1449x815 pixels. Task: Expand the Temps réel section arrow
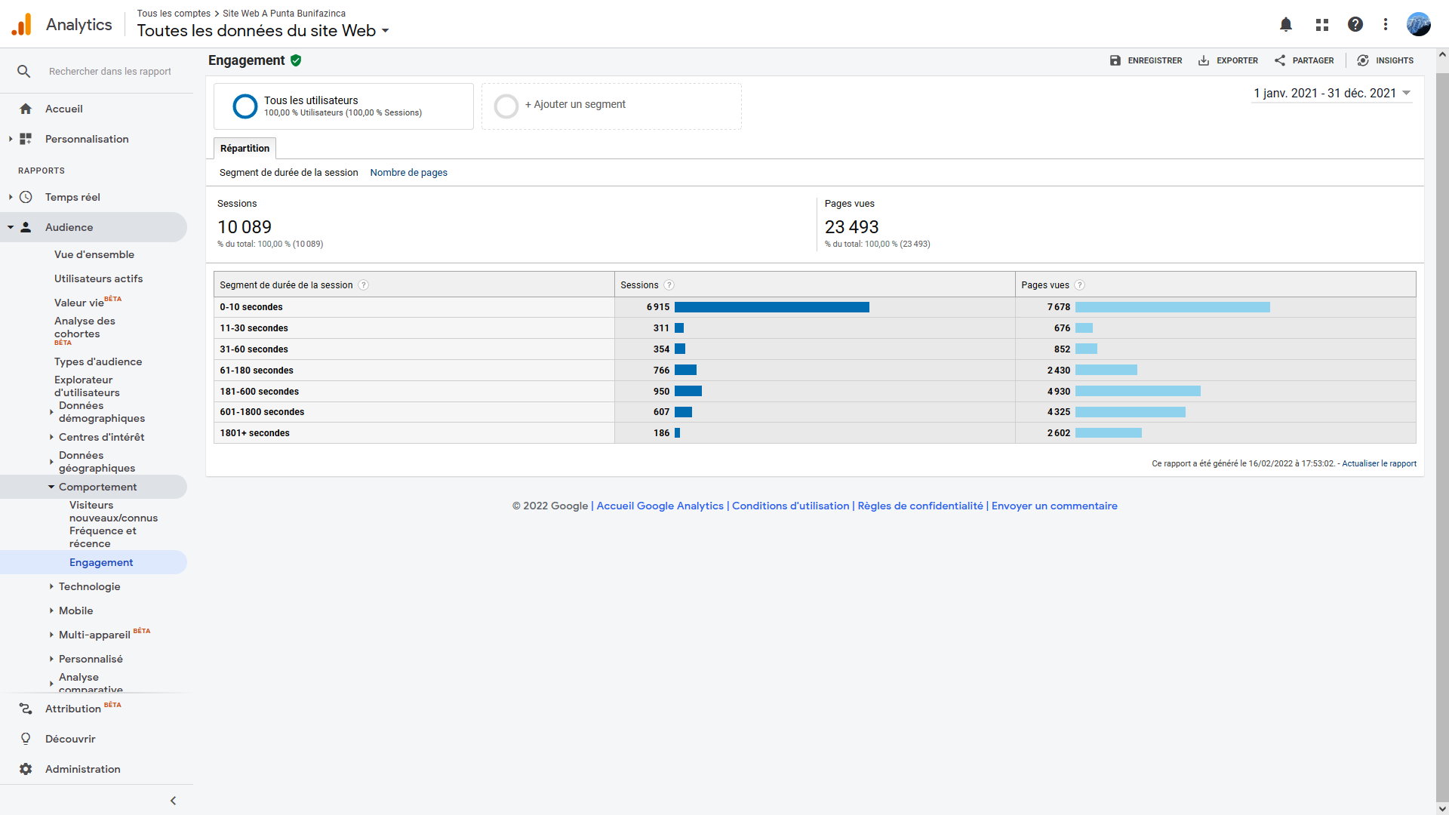[x=11, y=197]
